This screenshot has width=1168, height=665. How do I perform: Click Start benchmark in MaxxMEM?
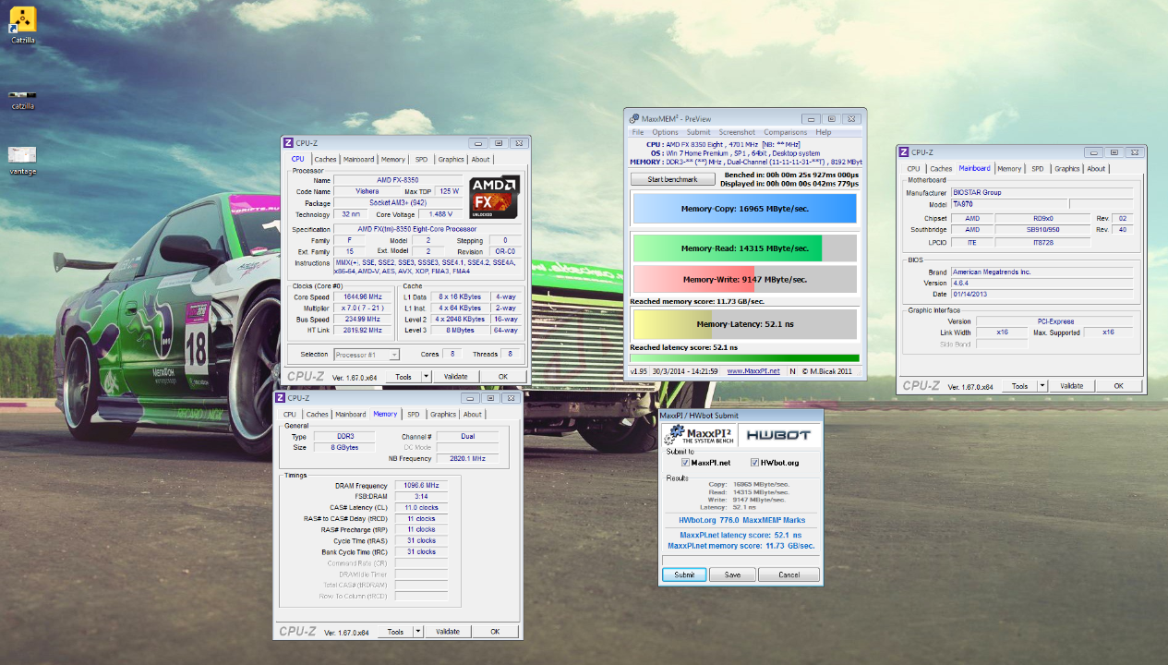click(x=672, y=179)
